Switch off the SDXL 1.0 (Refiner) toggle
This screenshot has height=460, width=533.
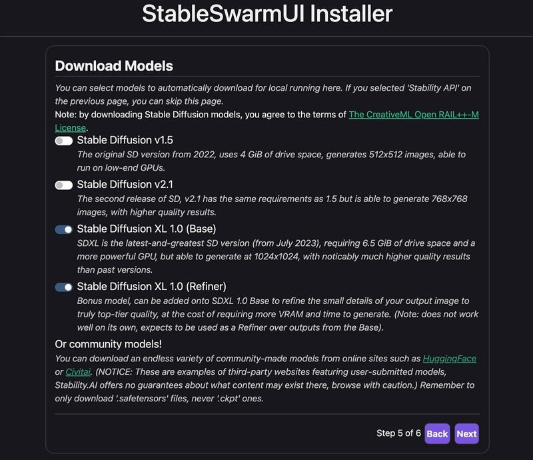click(x=64, y=287)
